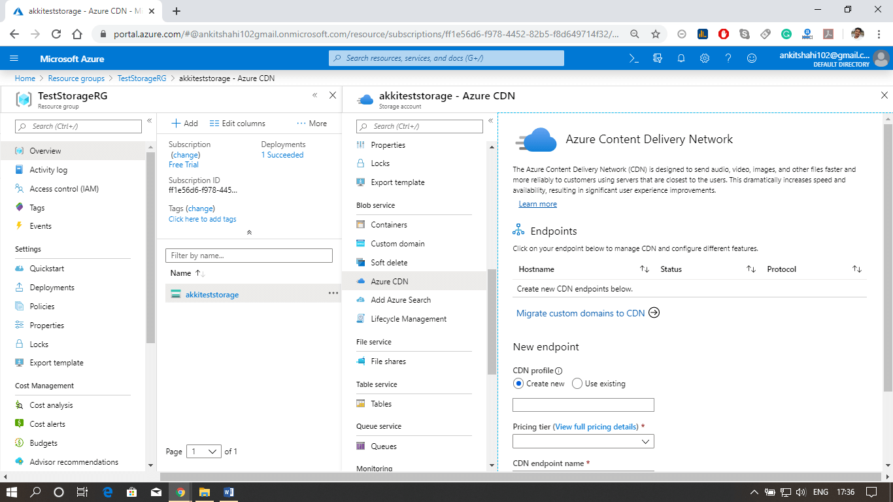Click the Containers icon under Blob service
The width and height of the screenshot is (893, 502).
(360, 225)
